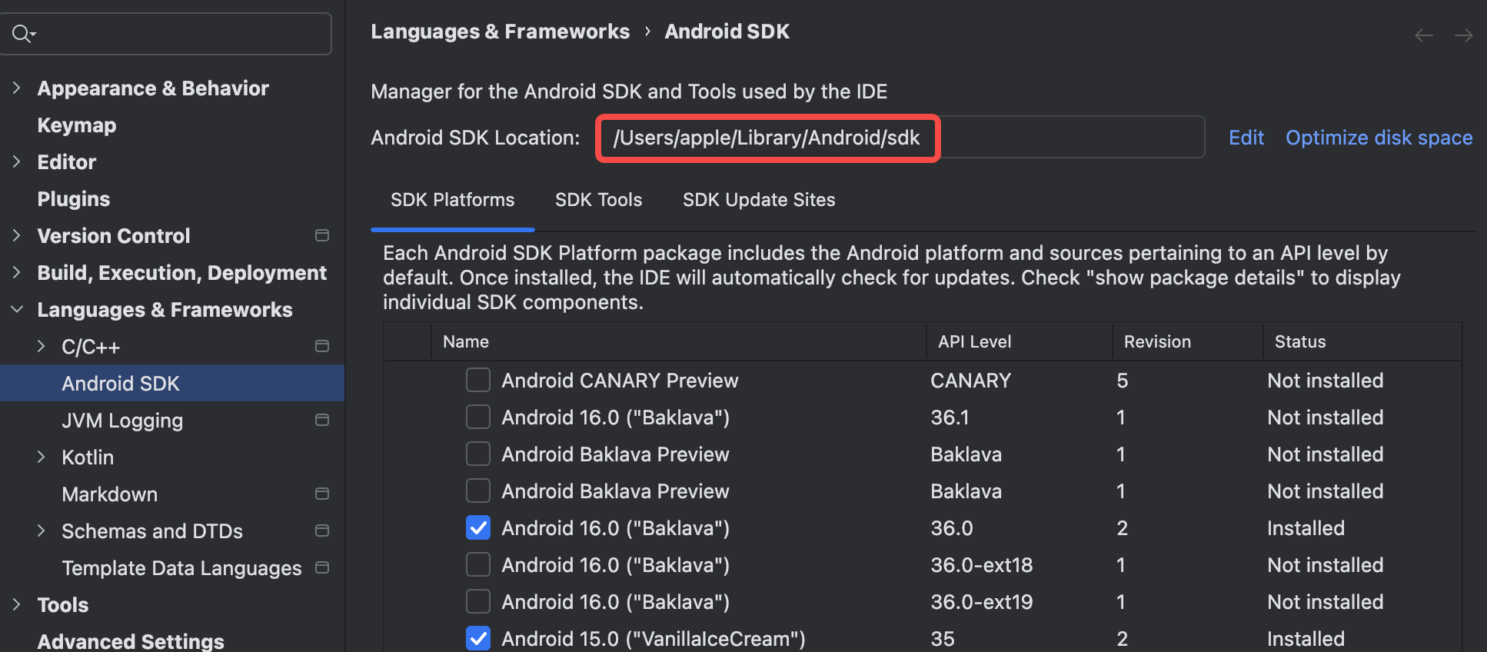Click the '36.0-ext18' API level cell

pyautogui.click(x=982, y=564)
